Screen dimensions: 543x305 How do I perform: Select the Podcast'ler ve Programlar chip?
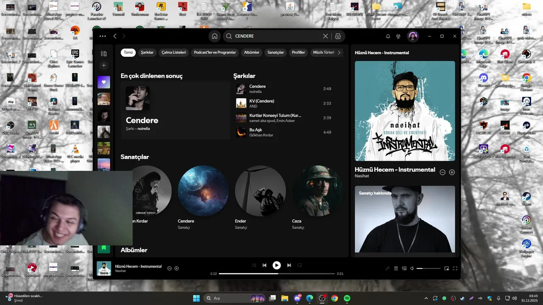[215, 53]
